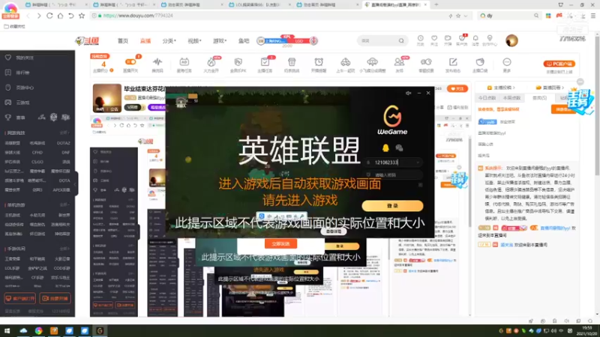Toggle the live broadcast switch
600x337 pixels.
pos(130,62)
